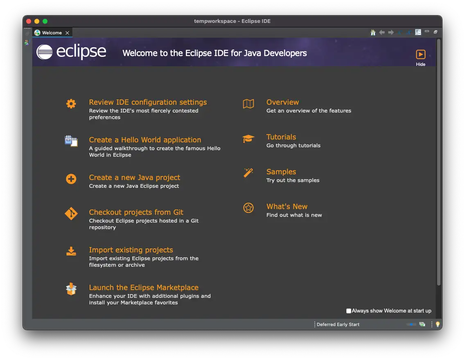Click the Samples magic wand icon
The width and height of the screenshot is (465, 360).
(x=248, y=173)
